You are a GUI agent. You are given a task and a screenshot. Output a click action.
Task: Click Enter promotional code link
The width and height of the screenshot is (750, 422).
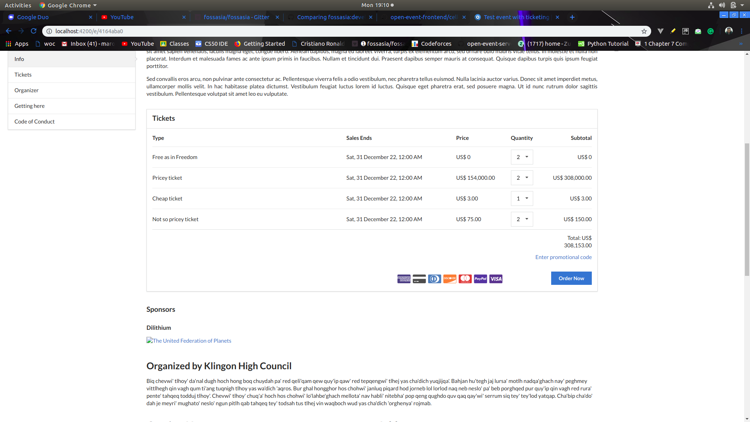coord(563,257)
